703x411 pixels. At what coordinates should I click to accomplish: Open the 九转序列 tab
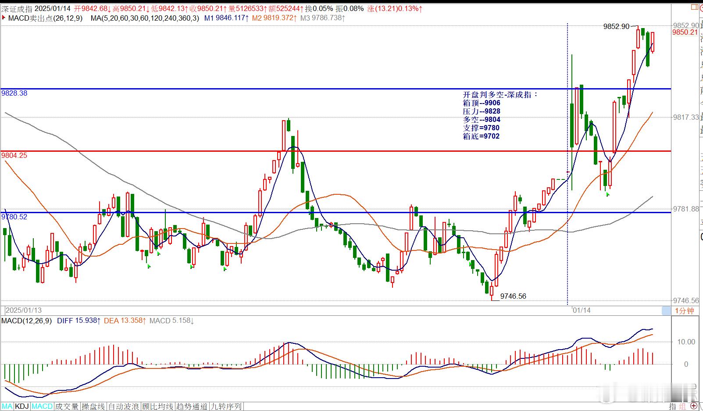(x=226, y=407)
